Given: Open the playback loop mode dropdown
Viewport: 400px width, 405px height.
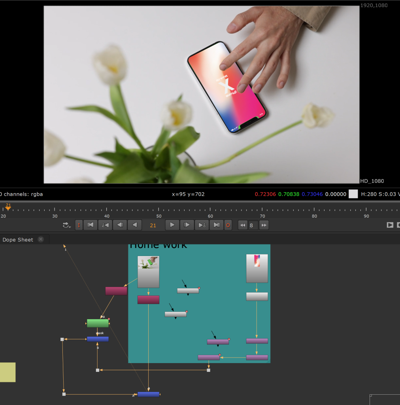Looking at the screenshot, I should (67, 225).
